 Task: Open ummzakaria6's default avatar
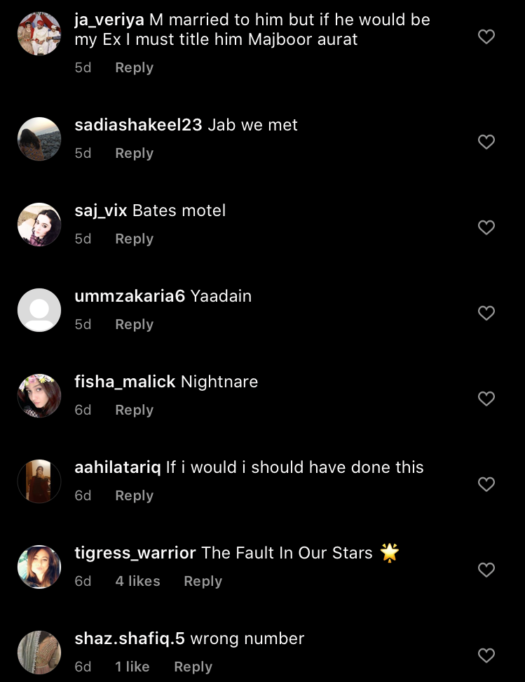pyautogui.click(x=39, y=310)
